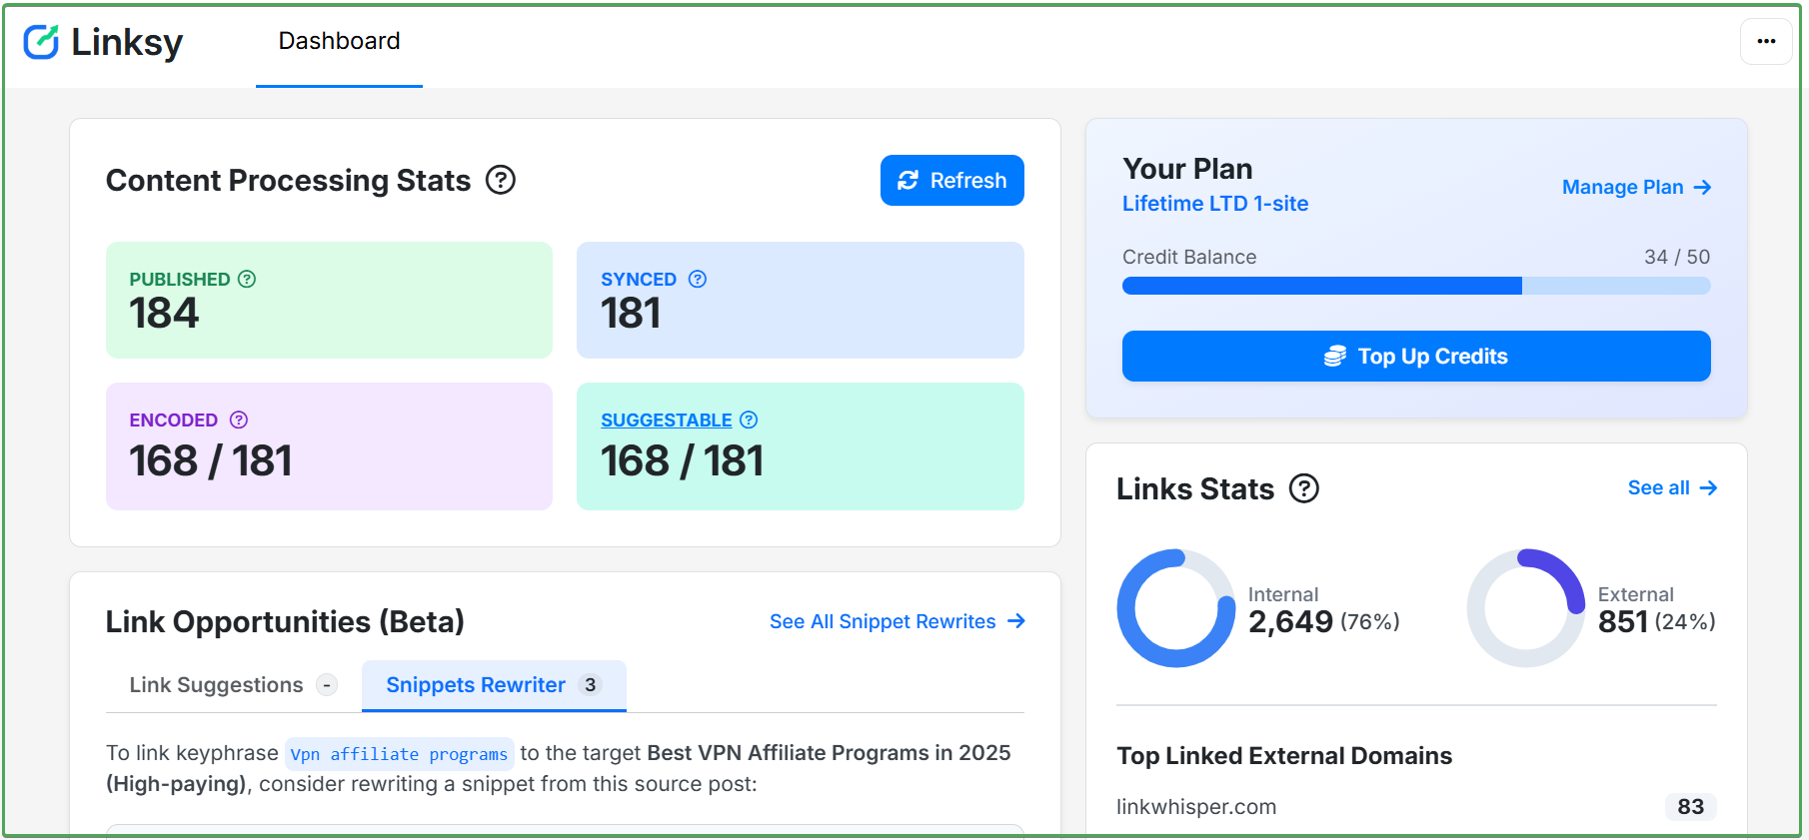Click the 34 / 50 credit balance value
Viewport: 1809px width, 840px height.
(1677, 257)
